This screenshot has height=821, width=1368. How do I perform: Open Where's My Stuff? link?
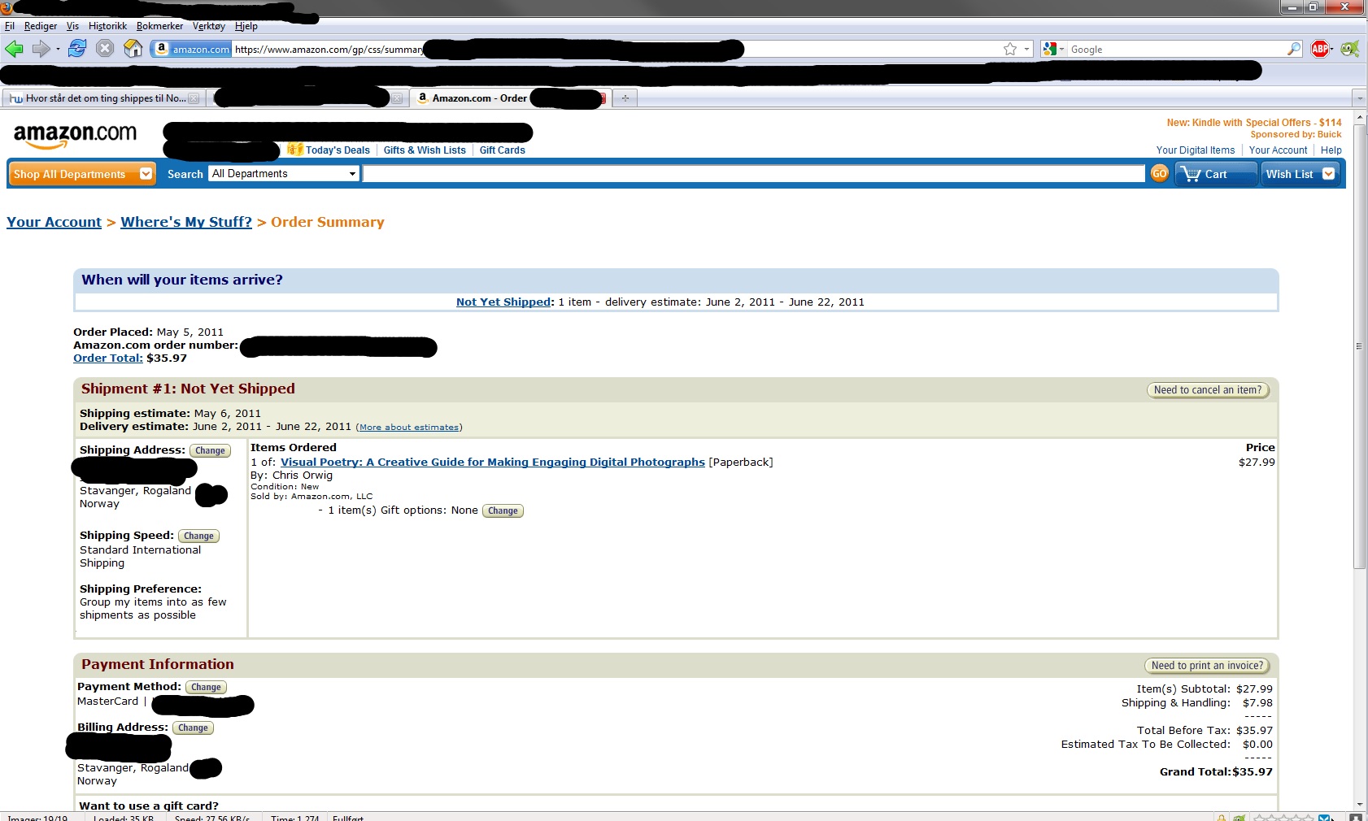tap(186, 222)
